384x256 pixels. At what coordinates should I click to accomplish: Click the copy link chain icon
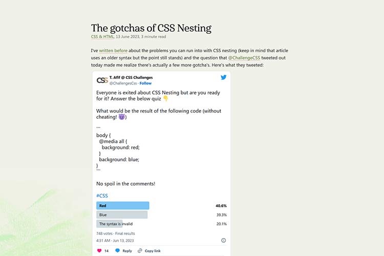140,251
